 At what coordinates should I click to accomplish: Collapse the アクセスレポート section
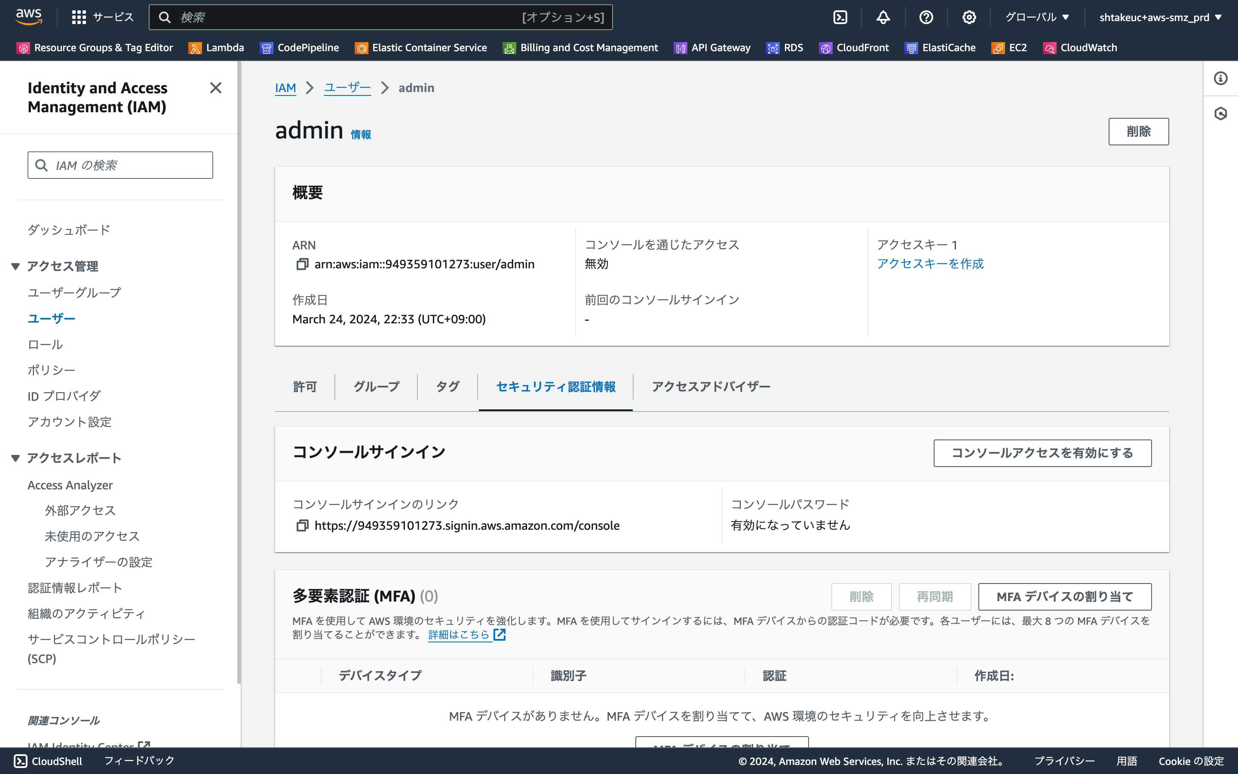point(15,458)
